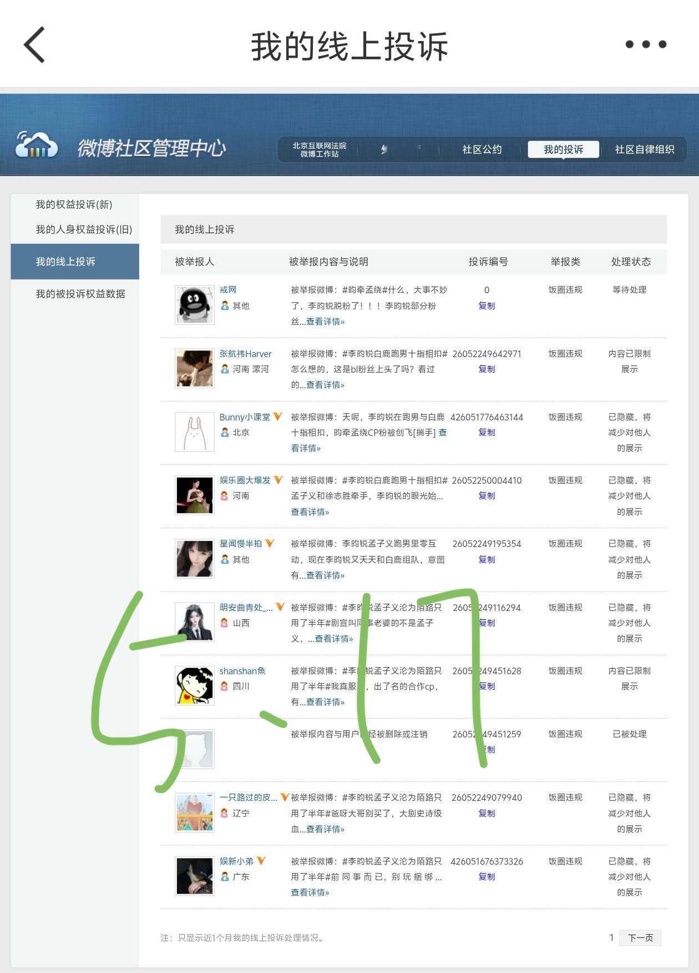
Task: Go to next page with 下一页
Action: click(x=640, y=937)
